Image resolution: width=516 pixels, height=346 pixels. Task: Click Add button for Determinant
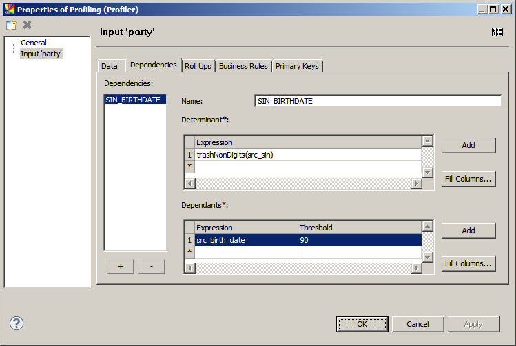468,145
